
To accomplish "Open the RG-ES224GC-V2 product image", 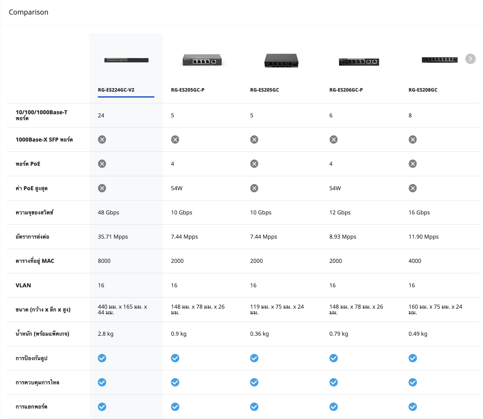I will 126,60.
